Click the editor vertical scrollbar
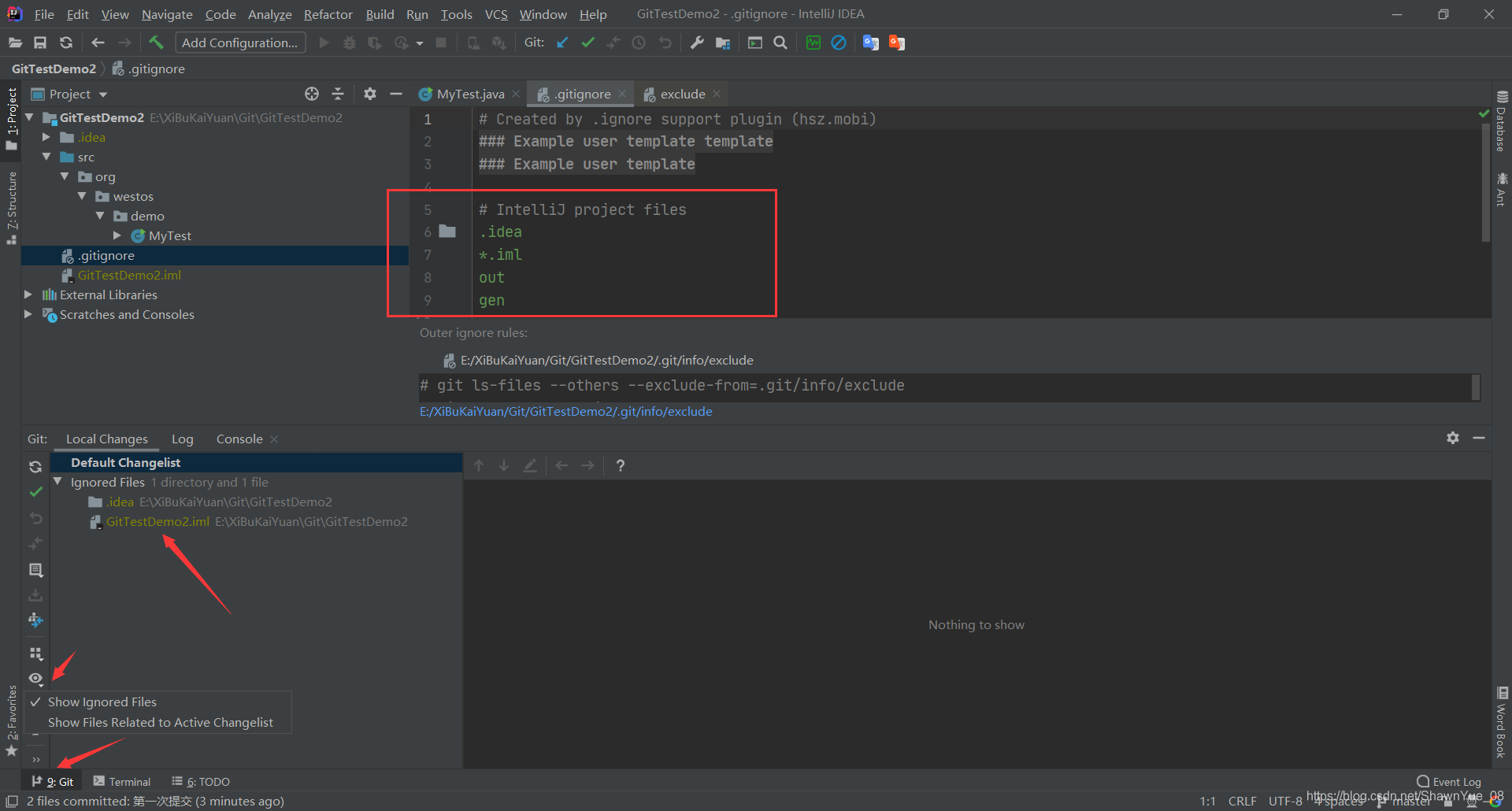1512x811 pixels. pos(1485,181)
